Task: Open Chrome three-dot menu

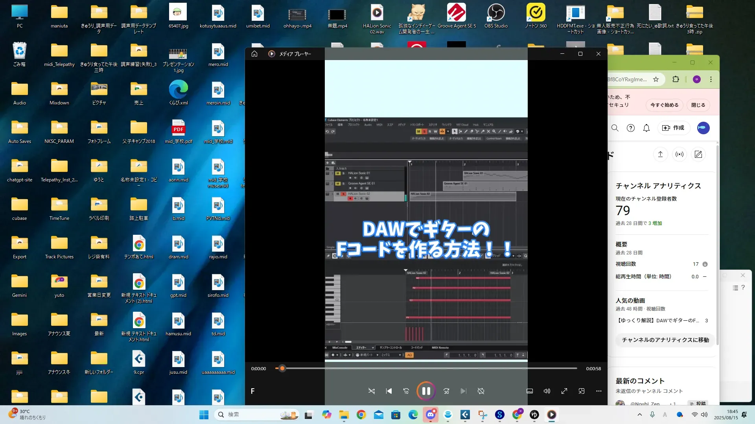Action: point(711,79)
